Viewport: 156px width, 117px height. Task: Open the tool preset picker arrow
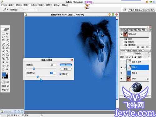[x=7, y=10]
